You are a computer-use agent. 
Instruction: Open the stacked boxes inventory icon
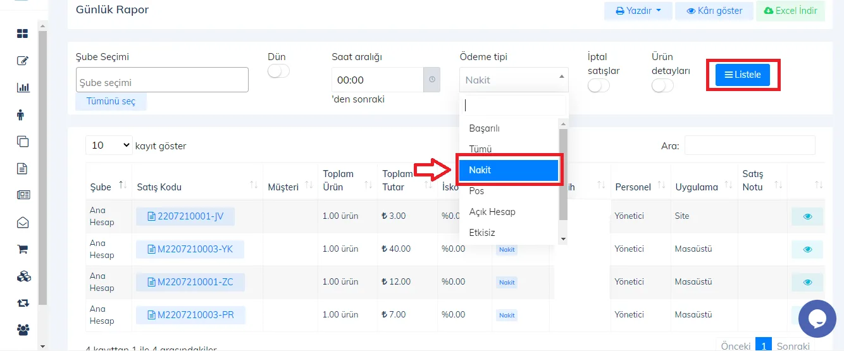point(23,276)
